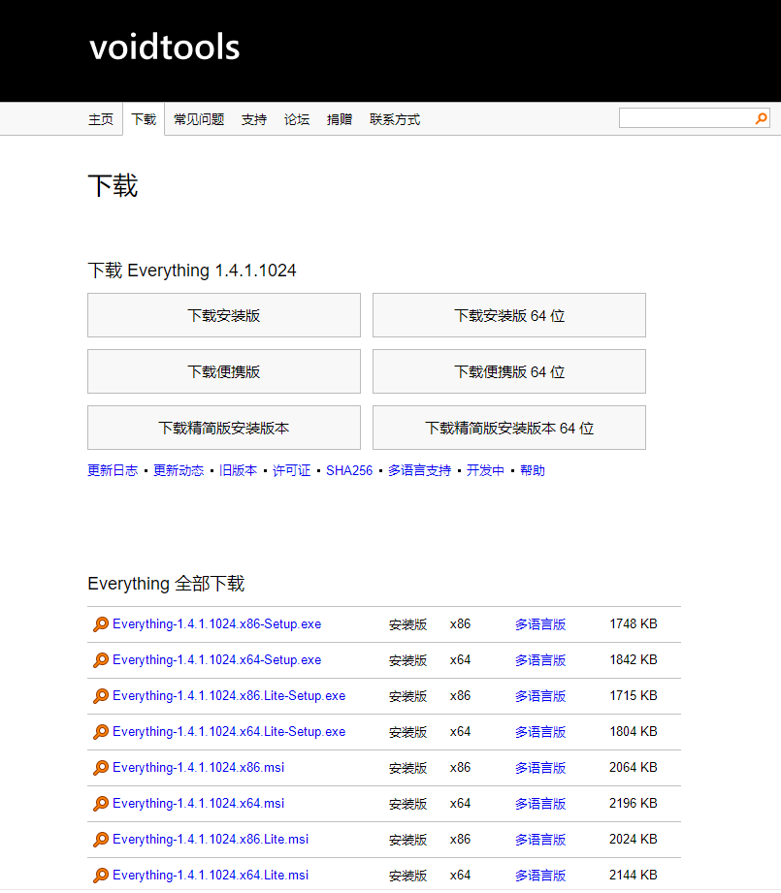Screen dimensions: 781x893
Task: Click the 下载精简版安装版本 64 位 button
Action: point(509,428)
